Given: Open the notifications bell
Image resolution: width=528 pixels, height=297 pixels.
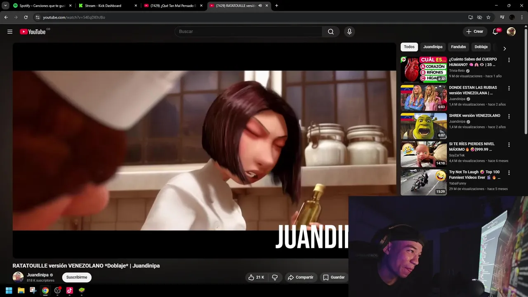Looking at the screenshot, I should click(x=496, y=32).
